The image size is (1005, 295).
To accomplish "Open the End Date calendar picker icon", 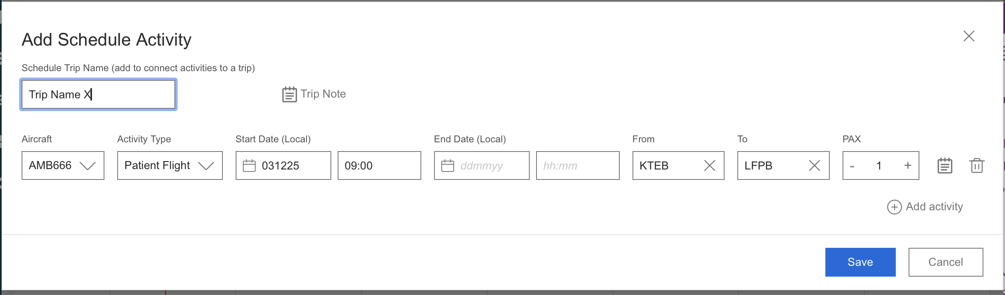I will click(x=447, y=165).
